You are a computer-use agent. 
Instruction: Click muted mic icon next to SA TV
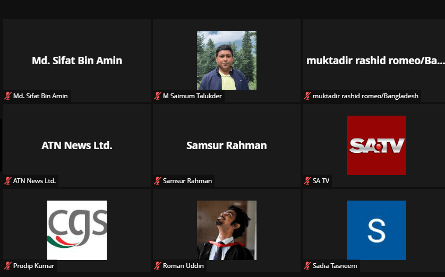coord(307,180)
